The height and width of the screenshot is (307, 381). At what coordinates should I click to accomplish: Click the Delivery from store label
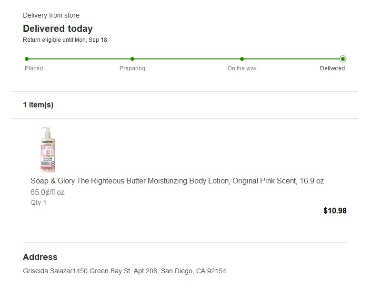click(x=51, y=16)
